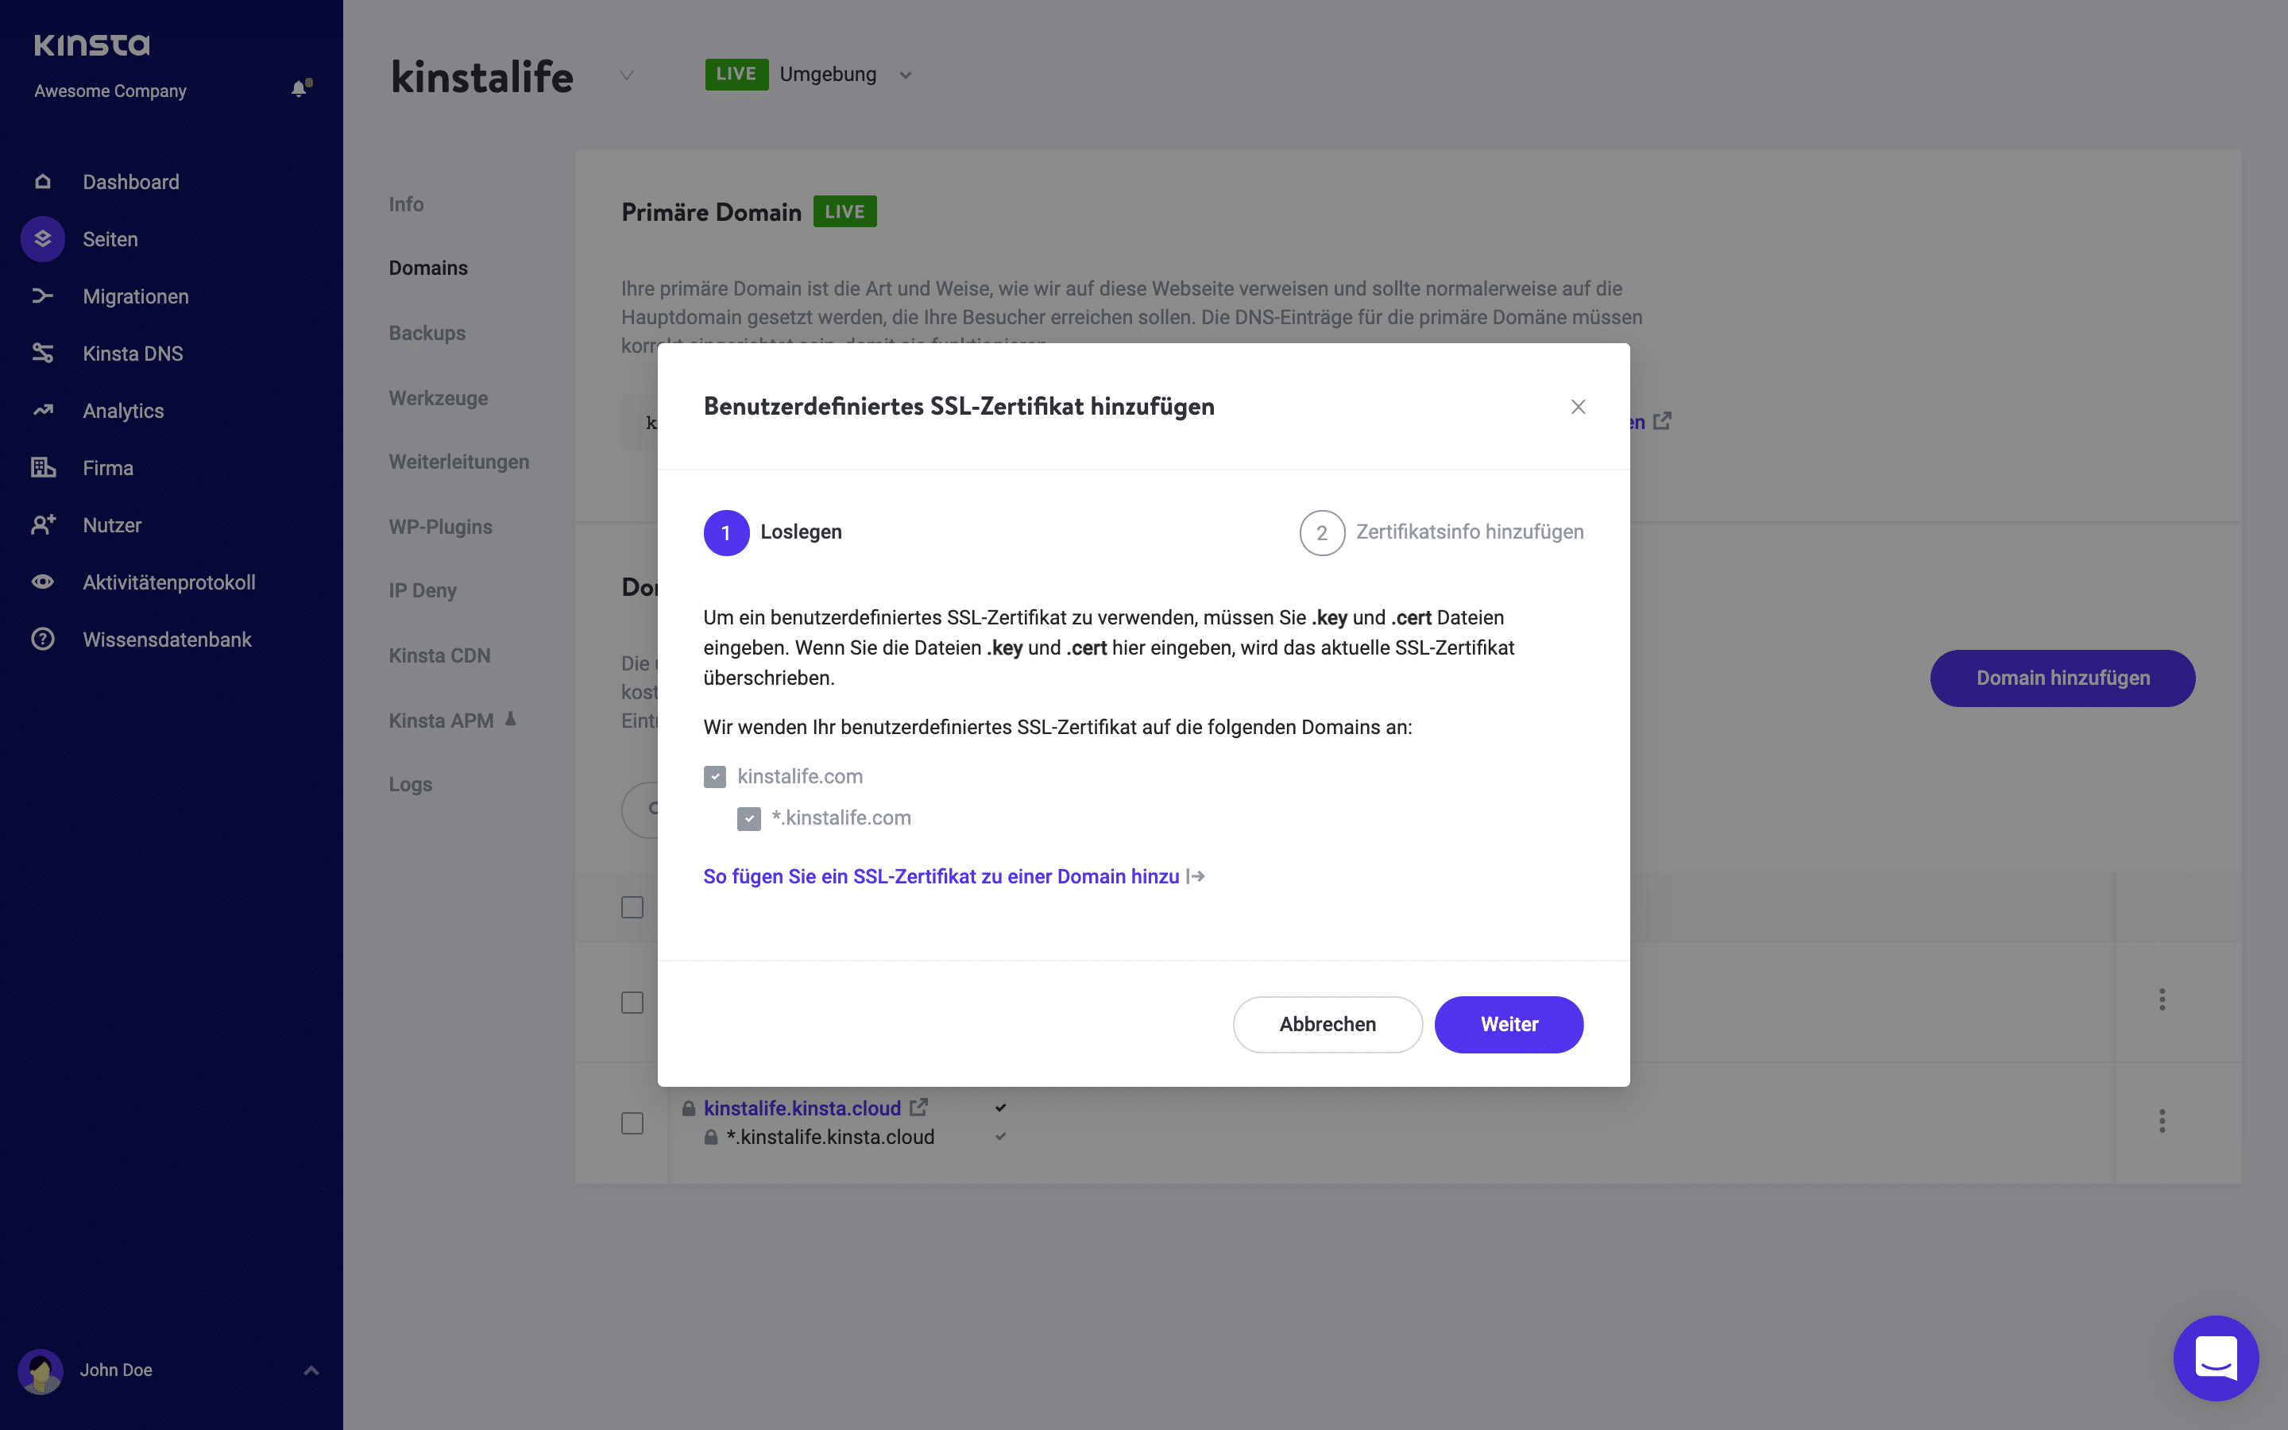Click the Weiter button

coord(1509,1024)
